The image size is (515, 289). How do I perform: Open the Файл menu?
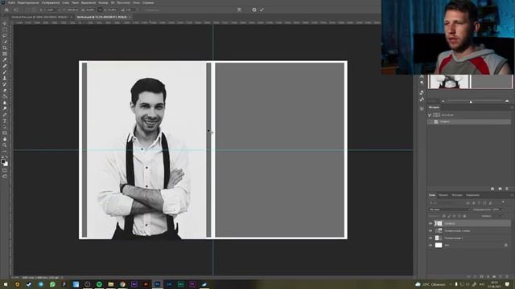12,2
